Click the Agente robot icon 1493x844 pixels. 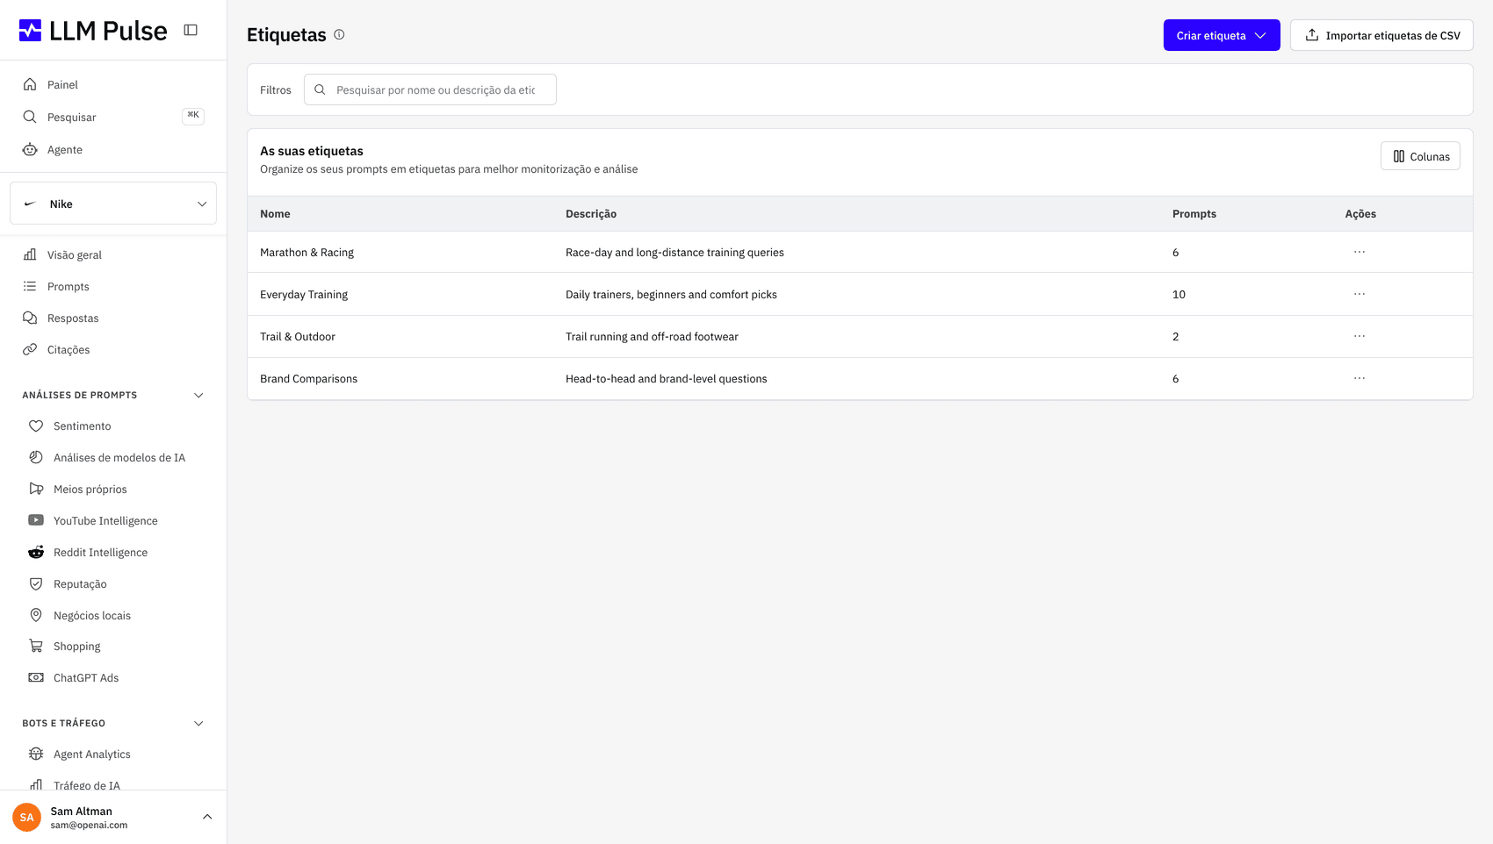tap(30, 149)
